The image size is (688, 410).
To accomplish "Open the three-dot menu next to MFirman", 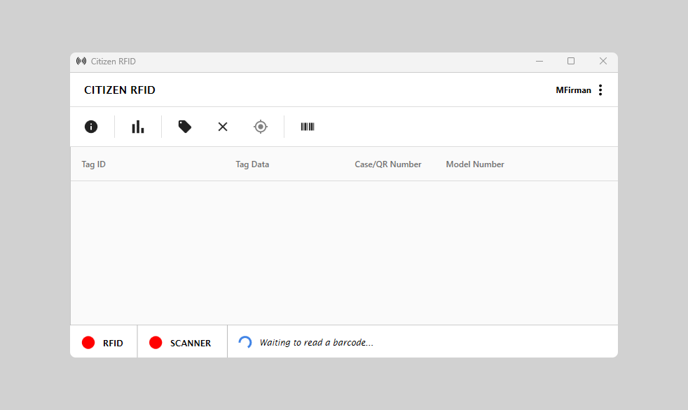I will [x=600, y=90].
